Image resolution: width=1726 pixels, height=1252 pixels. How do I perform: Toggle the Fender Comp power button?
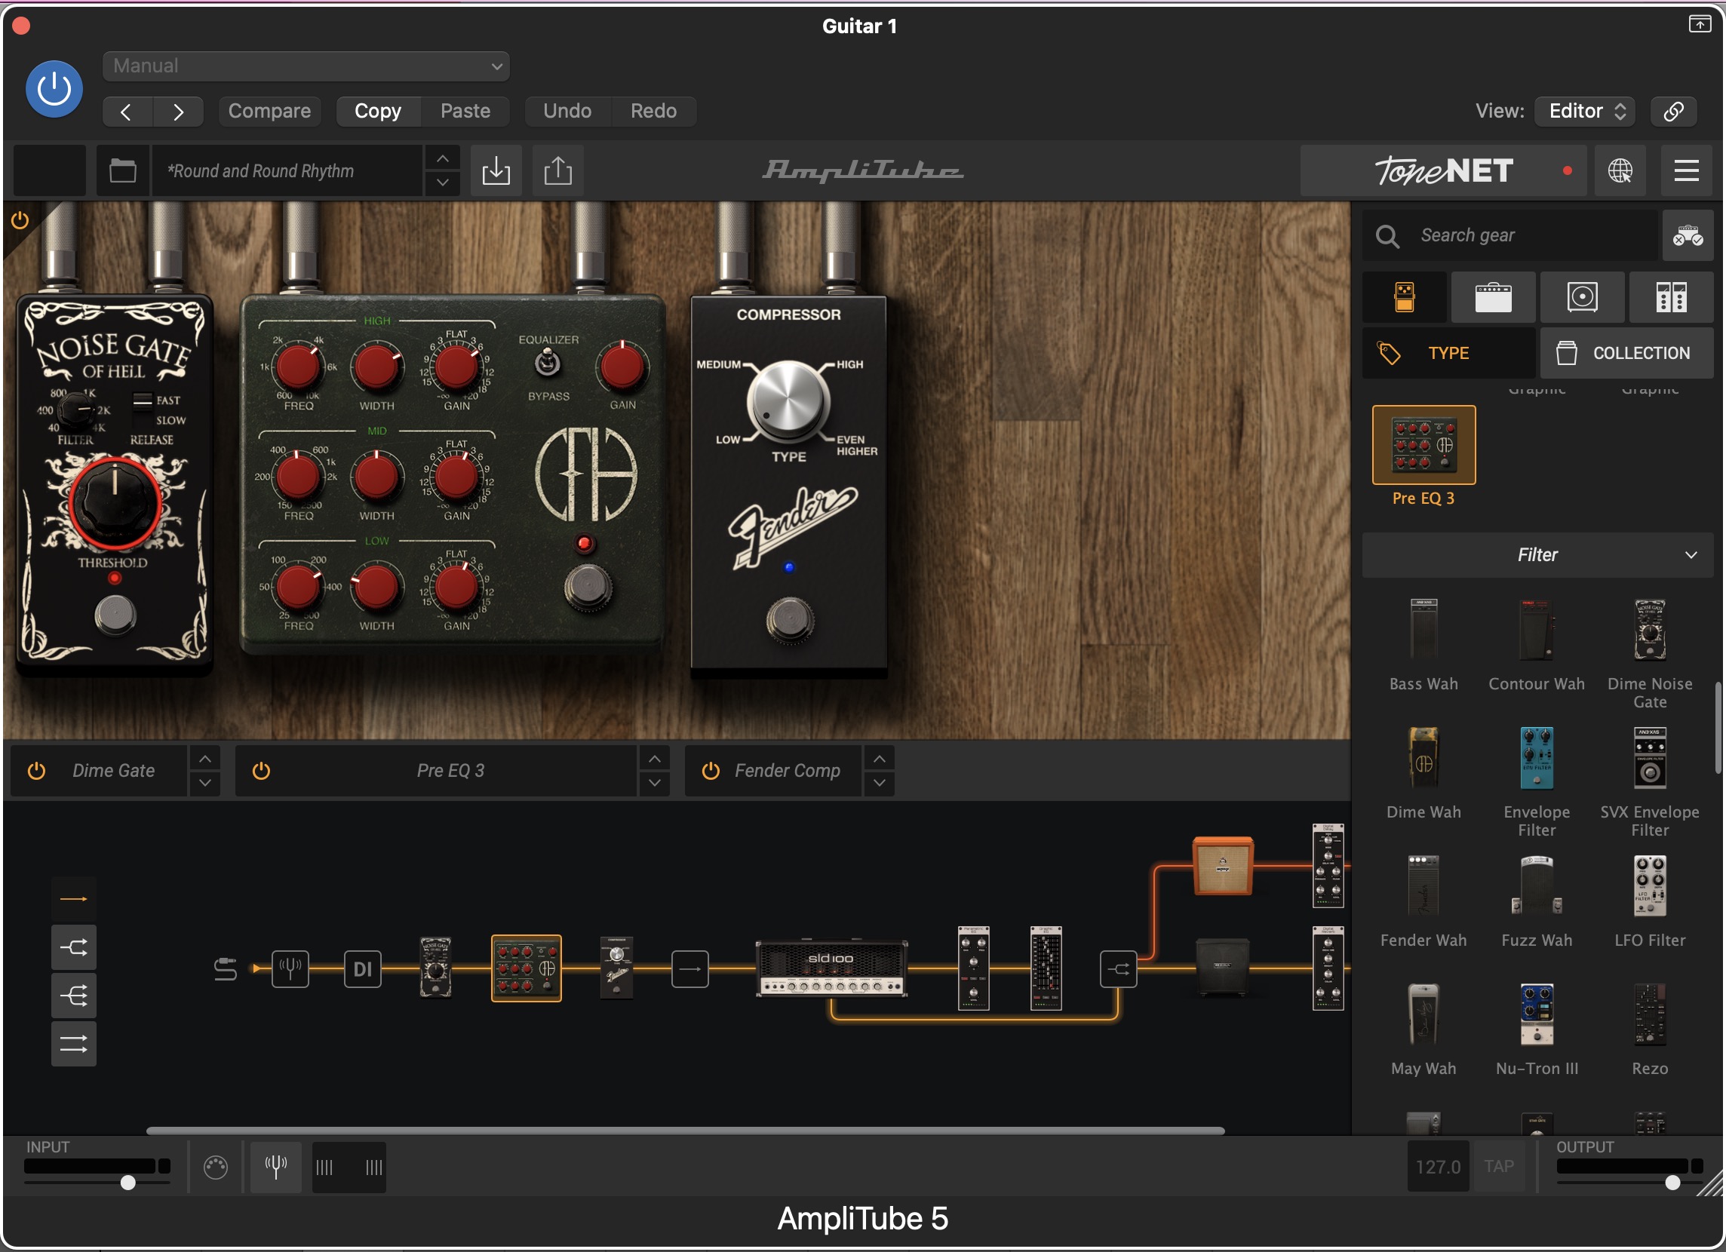(710, 771)
